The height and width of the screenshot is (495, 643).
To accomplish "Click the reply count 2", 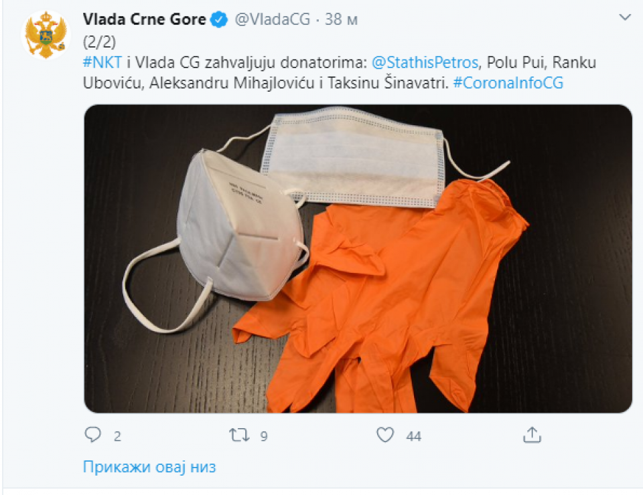I will (x=117, y=436).
